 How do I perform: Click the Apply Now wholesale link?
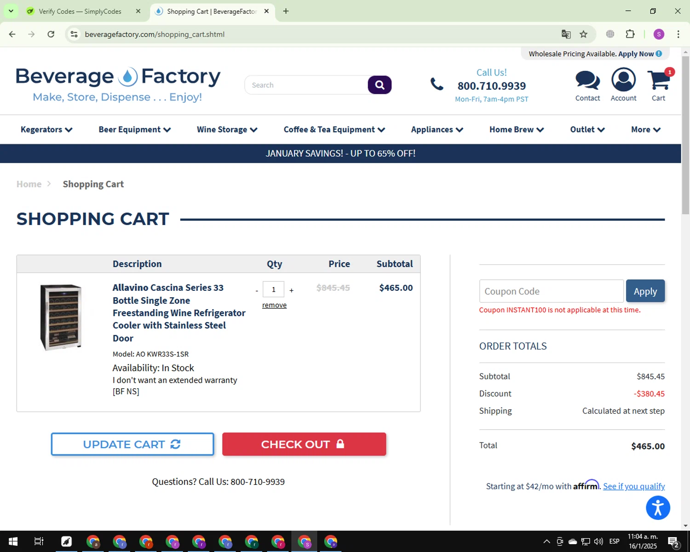(x=636, y=54)
